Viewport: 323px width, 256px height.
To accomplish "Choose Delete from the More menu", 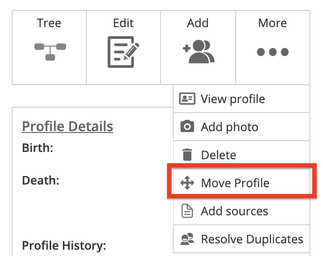I will click(218, 155).
